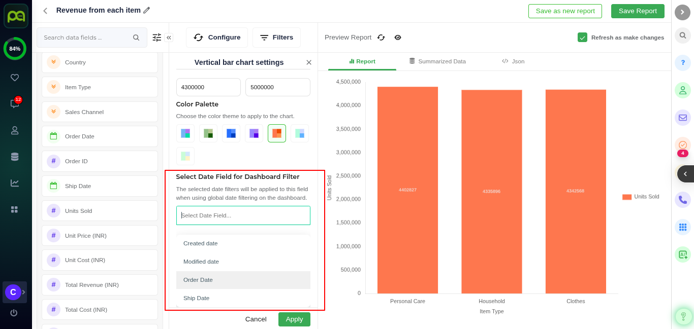The image size is (694, 329).
Task: Open the field filter settings icon
Action: 156,38
